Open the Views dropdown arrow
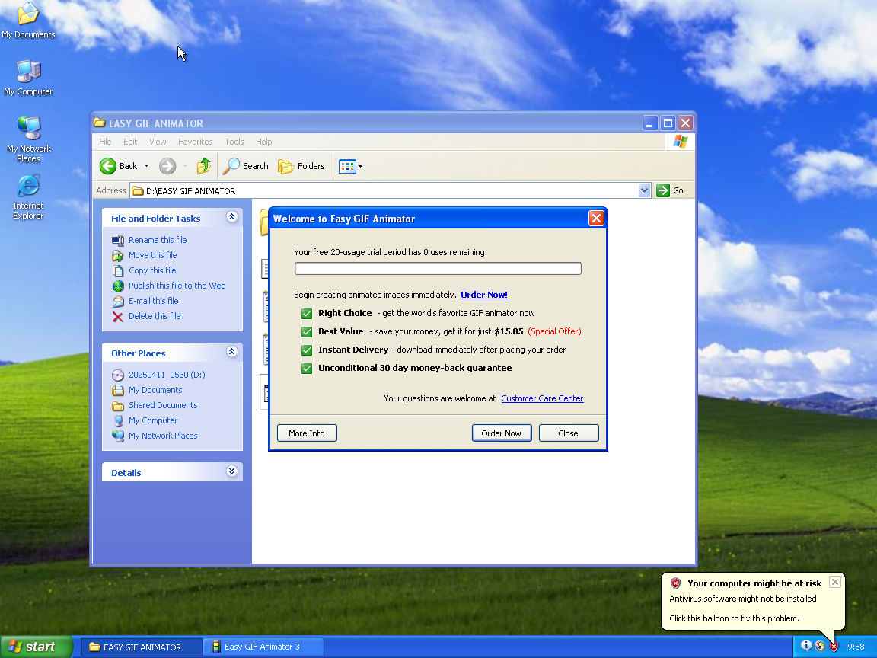 tap(360, 166)
